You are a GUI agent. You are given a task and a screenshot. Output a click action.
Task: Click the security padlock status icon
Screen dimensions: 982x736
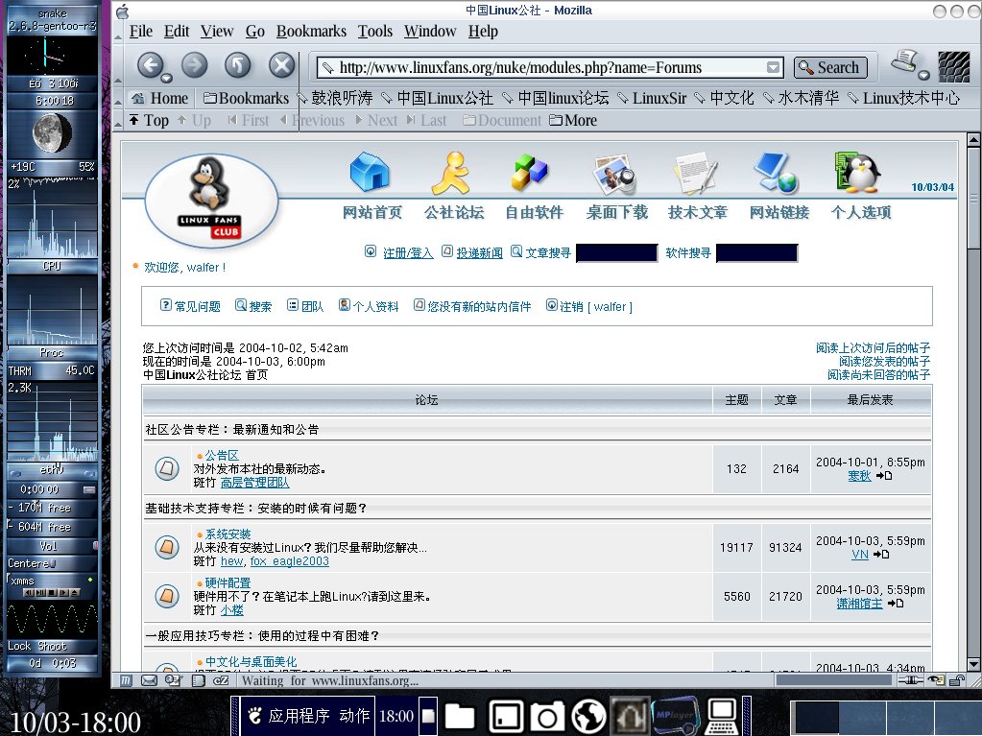click(x=957, y=680)
